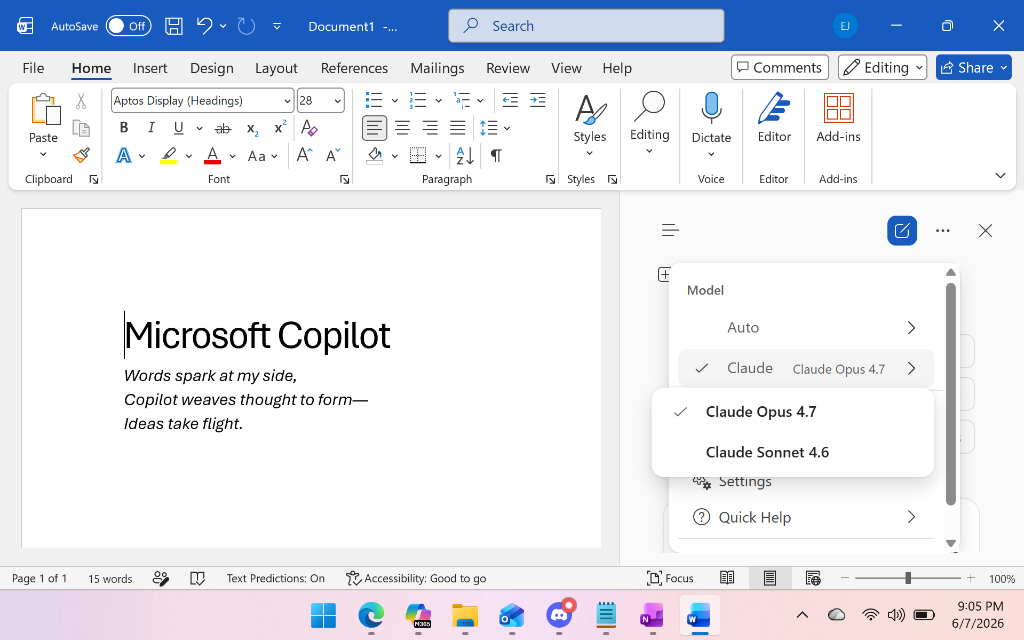Increase font size with grow icon

(x=305, y=155)
